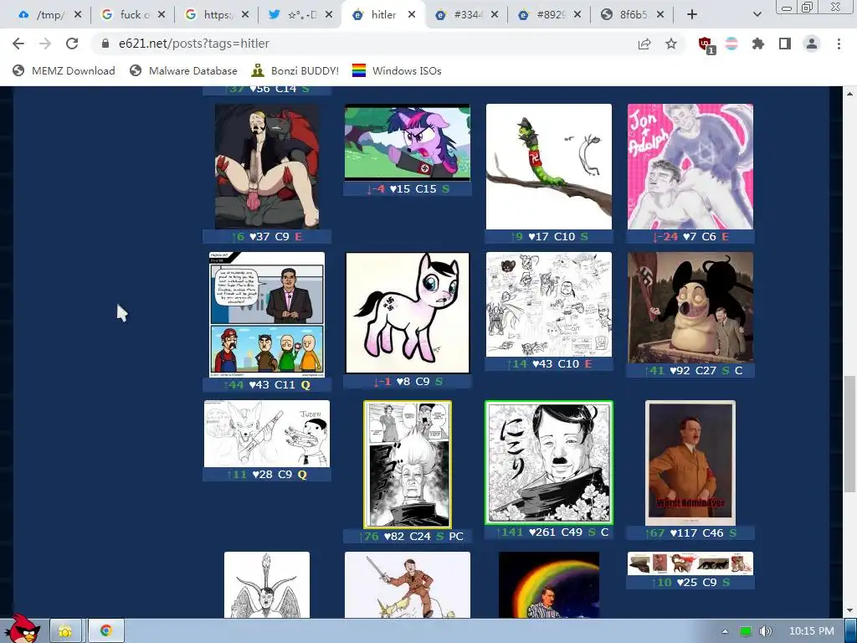
Task: Toggle the browser side panel
Action: coord(785,44)
